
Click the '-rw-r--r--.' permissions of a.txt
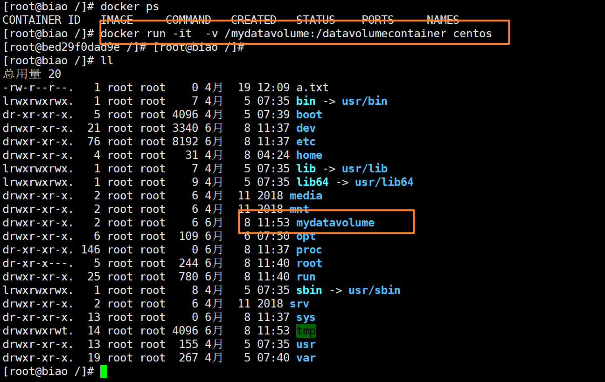point(38,88)
